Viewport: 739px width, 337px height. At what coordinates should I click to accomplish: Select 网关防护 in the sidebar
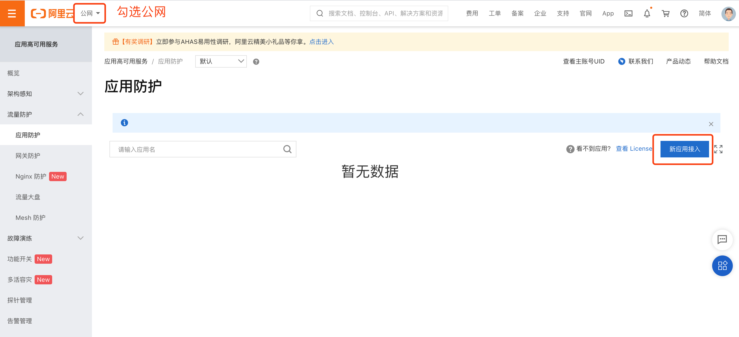click(x=28, y=156)
